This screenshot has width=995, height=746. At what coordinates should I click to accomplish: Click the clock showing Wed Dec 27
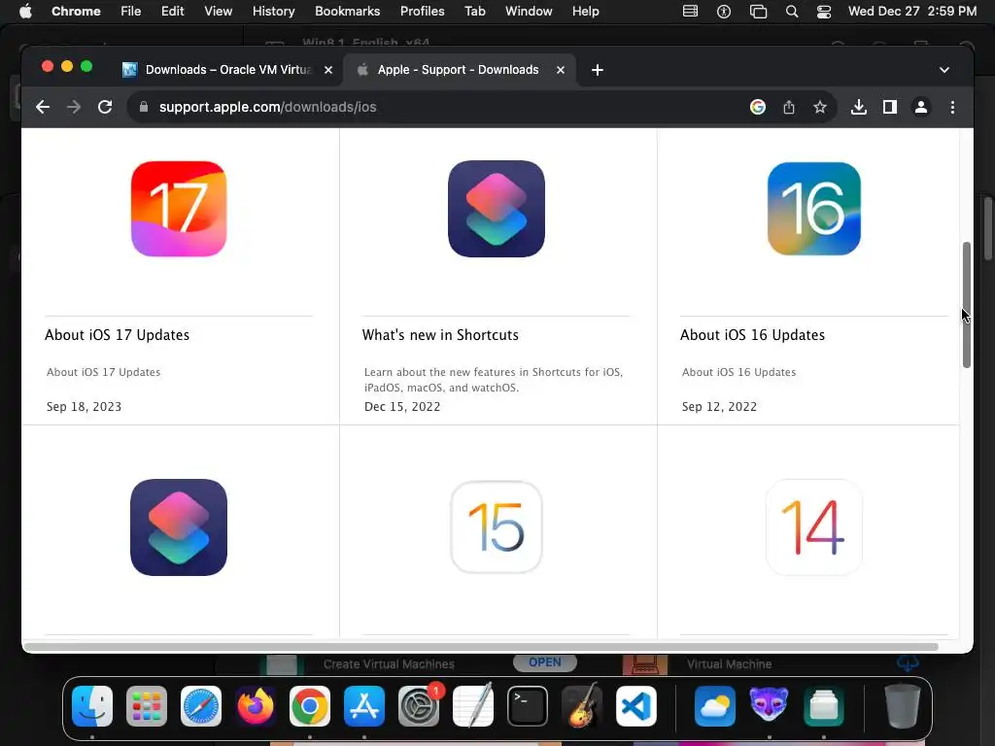tap(911, 12)
